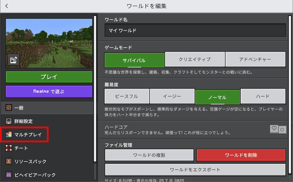Viewport: 293px width, 182px height.
Task: Edit the world thumbnail image icon
Action: point(14,60)
